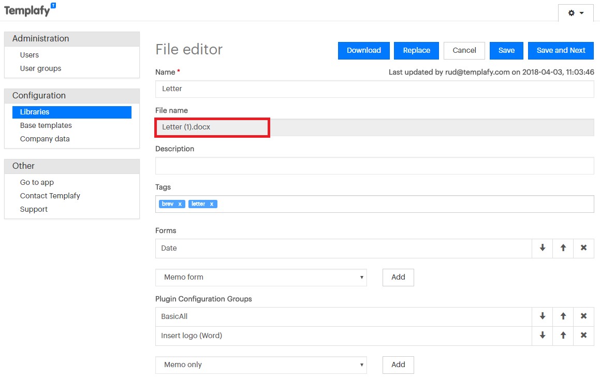Click Save and Next button

pyautogui.click(x=561, y=51)
